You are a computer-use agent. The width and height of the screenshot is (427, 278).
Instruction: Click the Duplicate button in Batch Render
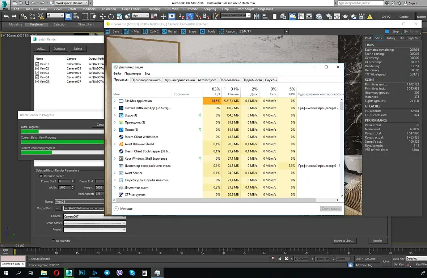click(x=59, y=49)
